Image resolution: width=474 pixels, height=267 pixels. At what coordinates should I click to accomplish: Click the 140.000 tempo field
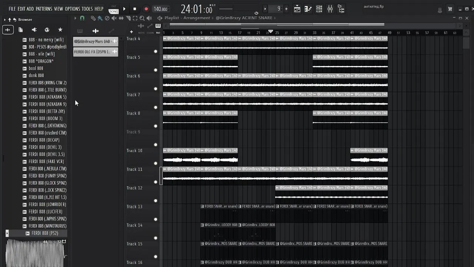[x=160, y=9]
